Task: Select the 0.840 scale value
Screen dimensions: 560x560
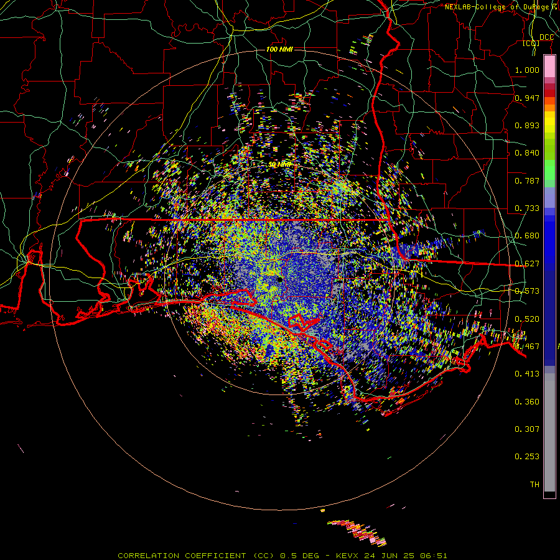Action: [527, 153]
